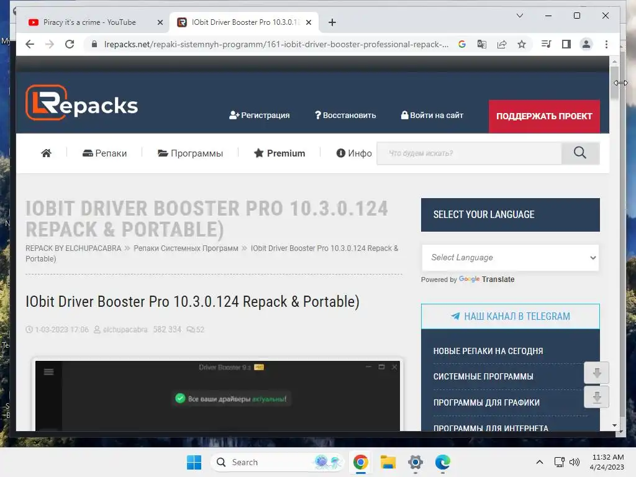Click the browser forward arrow
The width and height of the screenshot is (636, 477).
coord(50,44)
